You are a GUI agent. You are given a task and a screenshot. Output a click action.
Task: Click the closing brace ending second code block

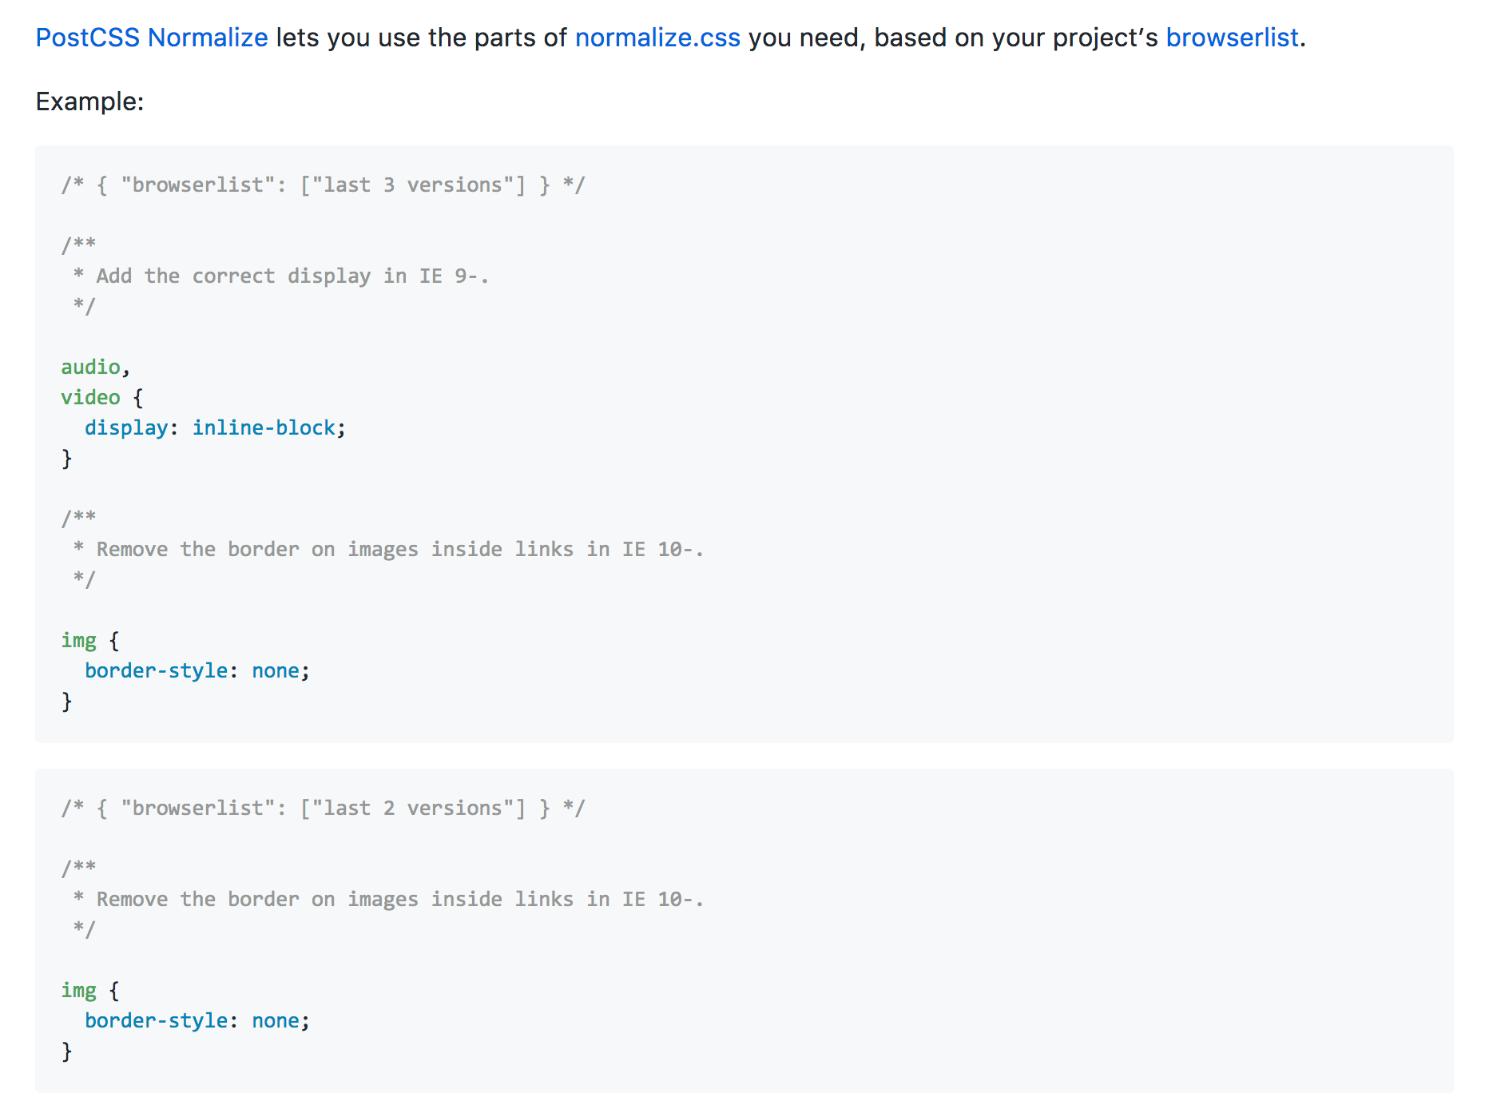click(x=67, y=1051)
